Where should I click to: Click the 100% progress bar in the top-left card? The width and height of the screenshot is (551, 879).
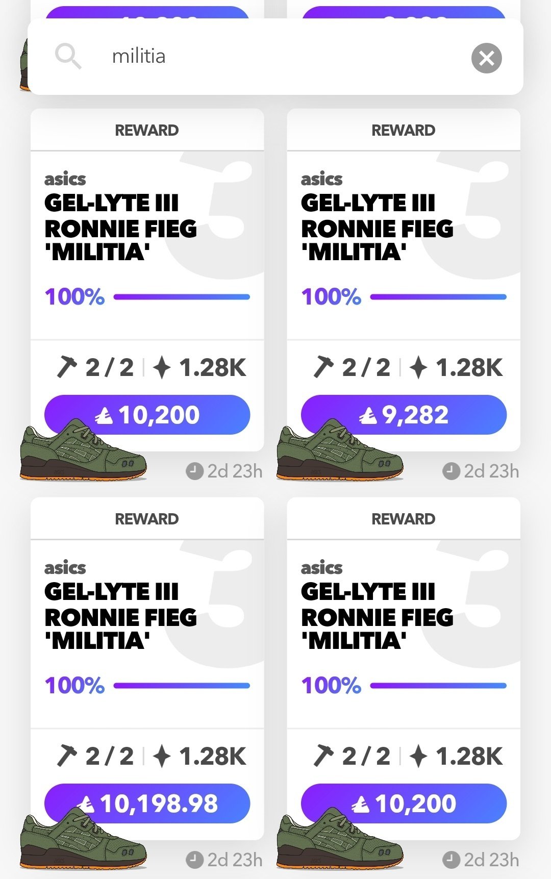tap(182, 297)
